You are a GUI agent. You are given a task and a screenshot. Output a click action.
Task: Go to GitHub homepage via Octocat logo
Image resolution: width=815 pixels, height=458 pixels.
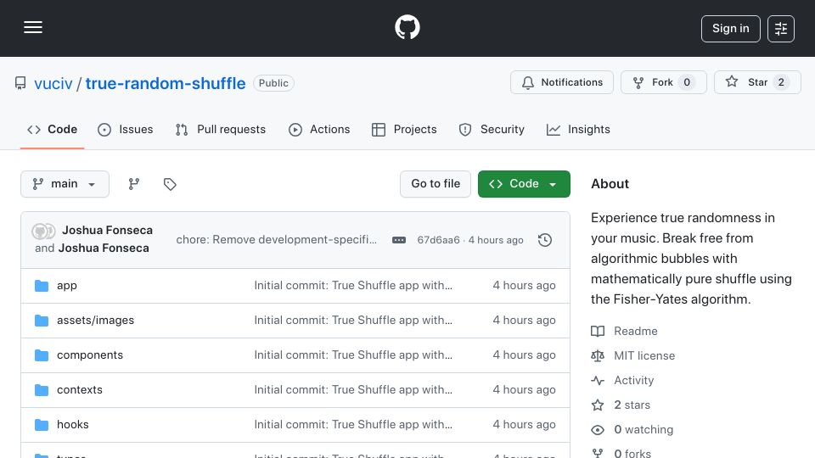point(407,27)
